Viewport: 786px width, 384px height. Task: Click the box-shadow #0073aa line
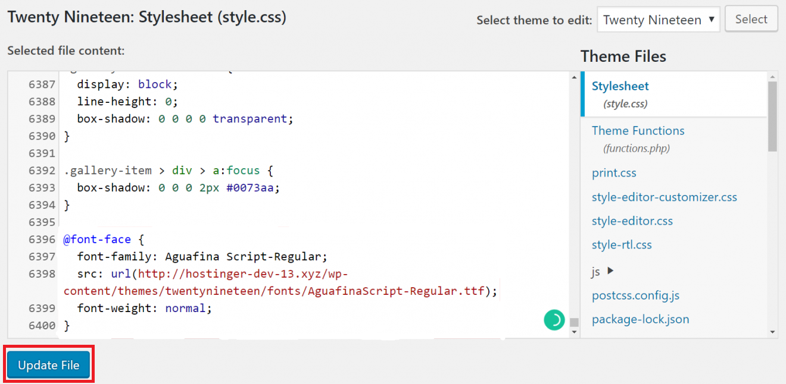click(178, 188)
